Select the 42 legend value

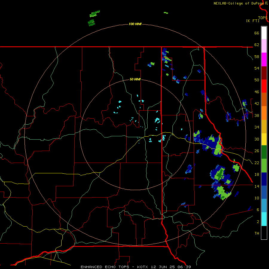coord(257,104)
